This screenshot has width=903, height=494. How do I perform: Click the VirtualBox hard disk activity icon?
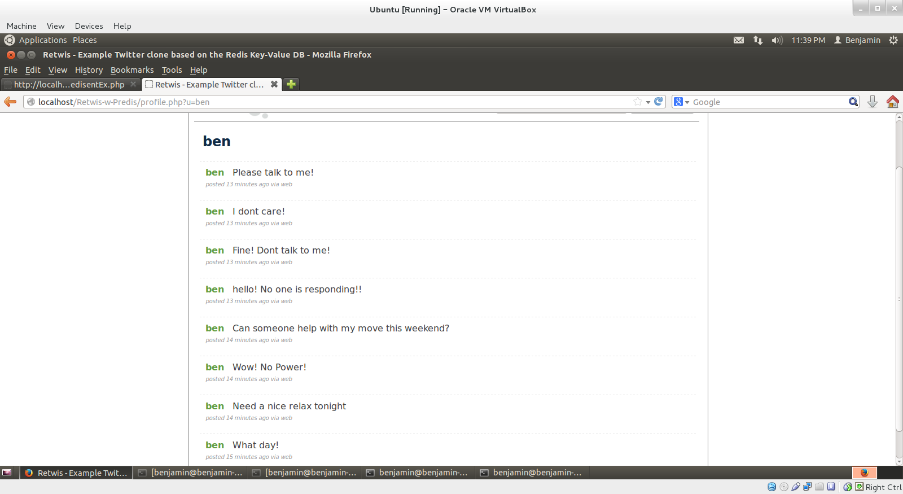[772, 487]
